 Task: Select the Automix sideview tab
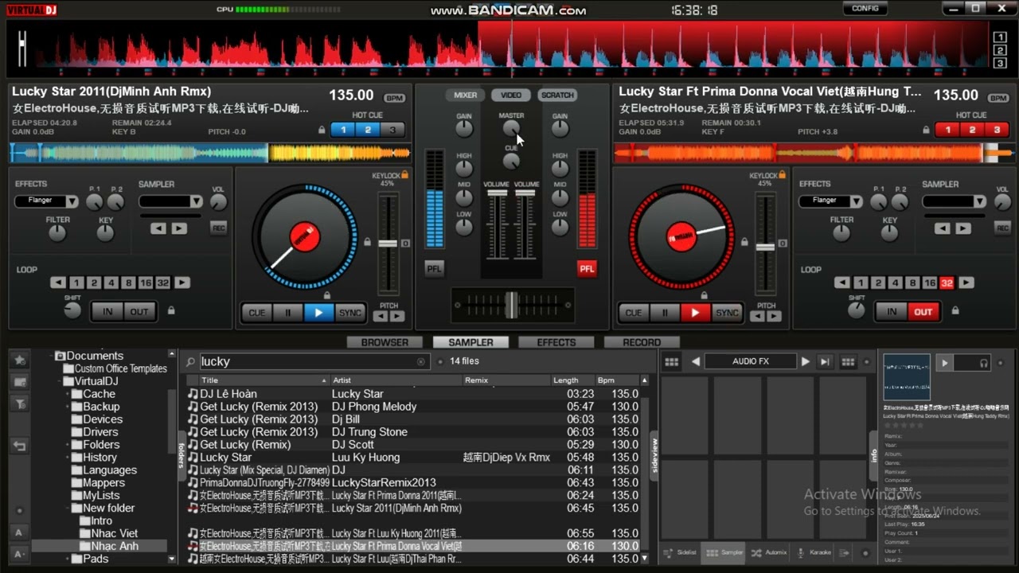tap(768, 552)
